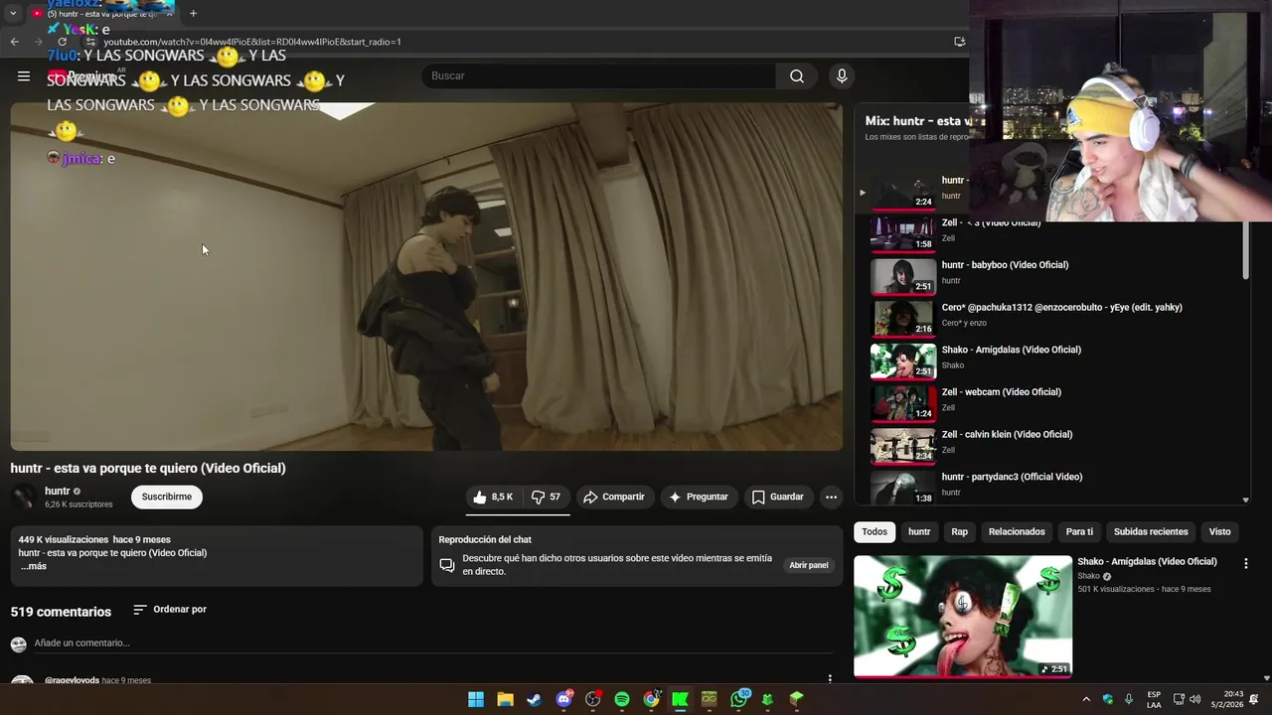Open WhatsApp from the taskbar

click(x=738, y=699)
